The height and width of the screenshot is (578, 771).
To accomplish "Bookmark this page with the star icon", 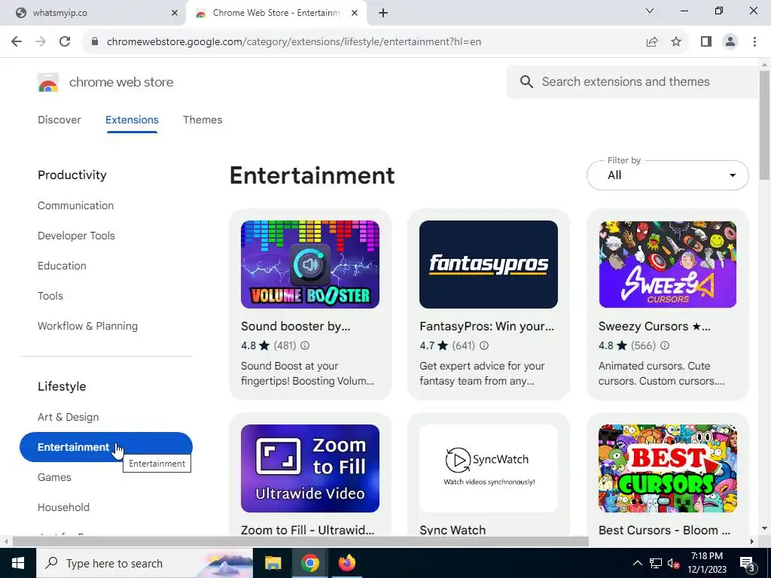I will click(676, 42).
